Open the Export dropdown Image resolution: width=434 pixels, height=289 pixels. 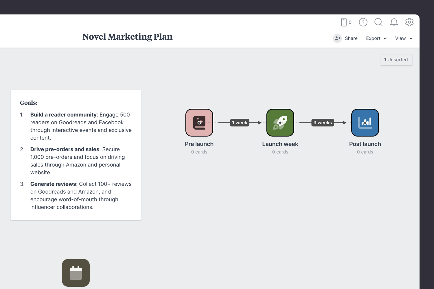pyautogui.click(x=376, y=38)
